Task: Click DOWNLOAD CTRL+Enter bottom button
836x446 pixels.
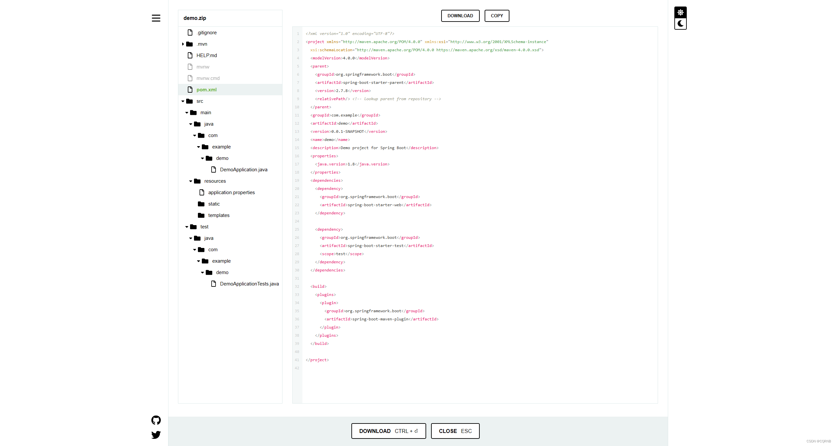Action: point(388,431)
